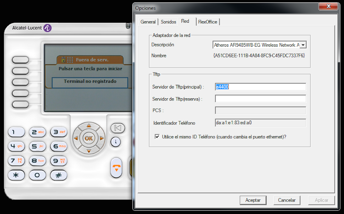The image size is (344, 214).
Task: Click the Identificador Teléfono field
Action: click(x=260, y=123)
